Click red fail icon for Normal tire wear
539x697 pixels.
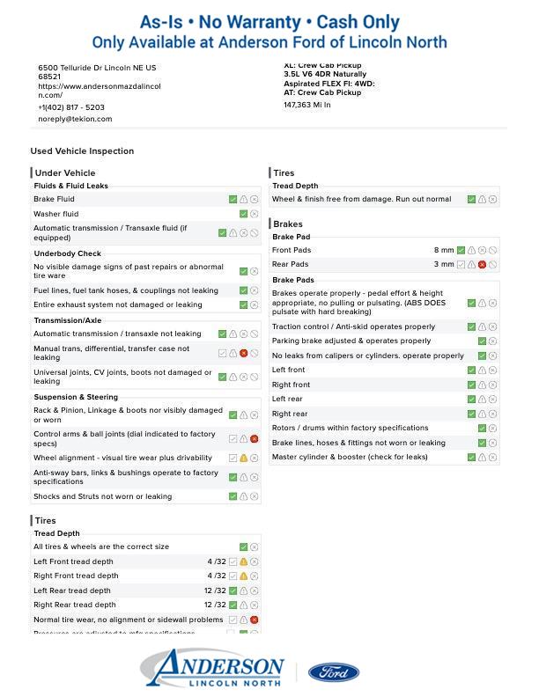[255, 620]
